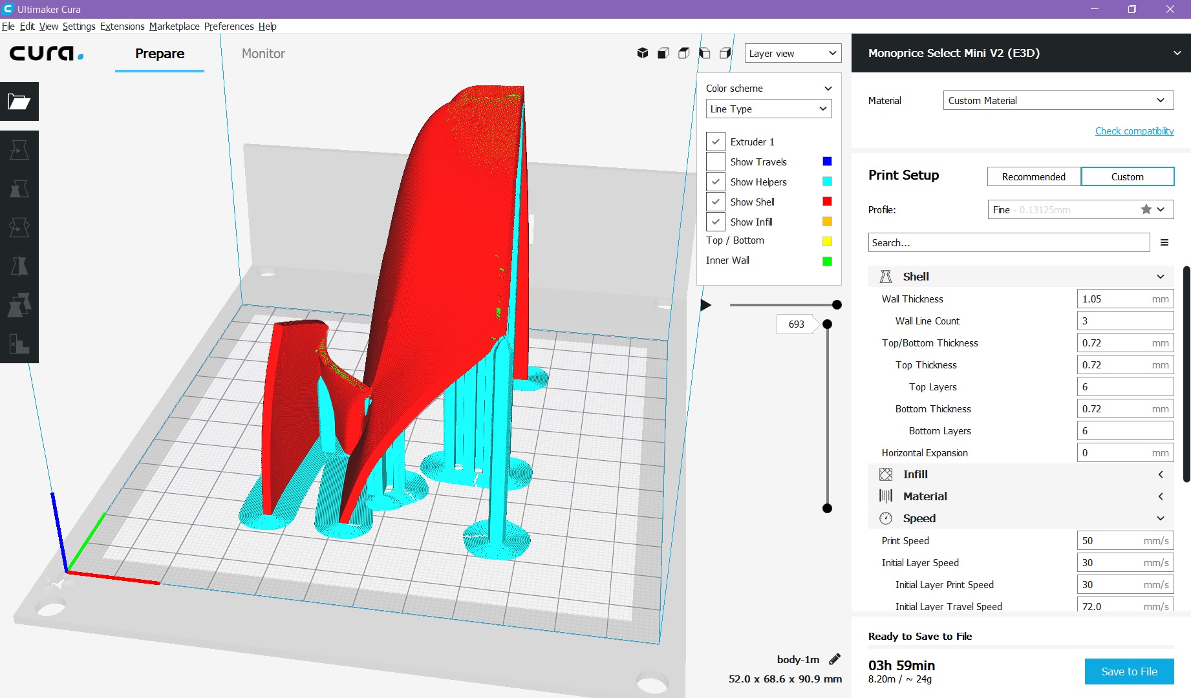The height and width of the screenshot is (698, 1191).
Task: Select the Scale tool in sidebar
Action: point(19,189)
